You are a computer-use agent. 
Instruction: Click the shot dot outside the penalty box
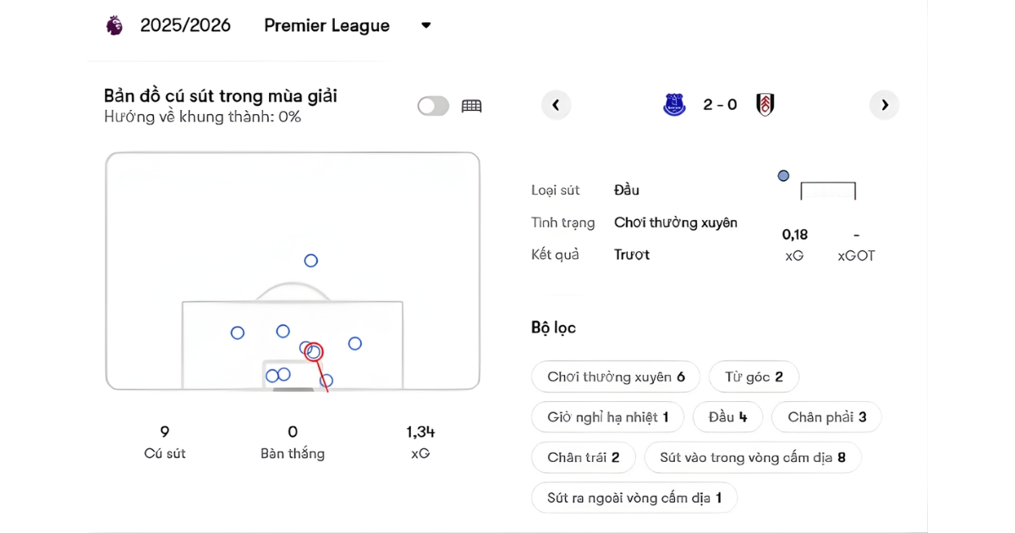tap(310, 261)
